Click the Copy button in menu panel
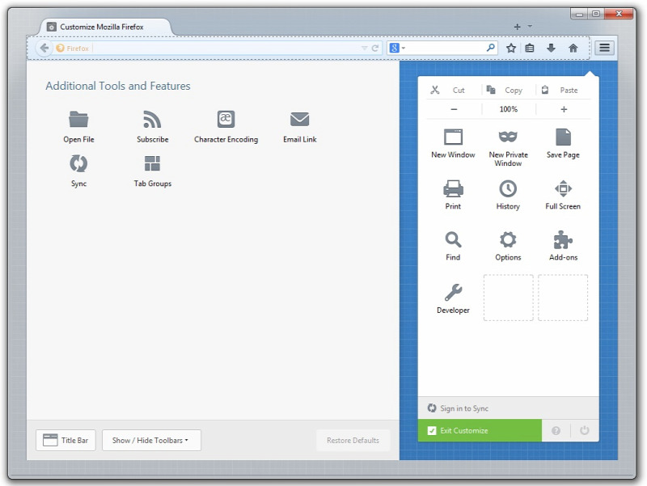The image size is (647, 486). tap(509, 90)
